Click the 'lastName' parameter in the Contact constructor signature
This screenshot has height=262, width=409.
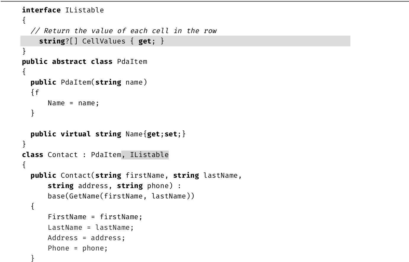pos(220,175)
